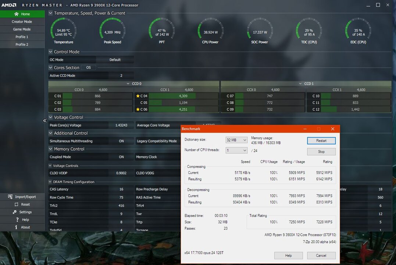This screenshot has height=265, width=396.
Task: Toggle Simultaneous Multithreading ON value
Action: [121, 141]
